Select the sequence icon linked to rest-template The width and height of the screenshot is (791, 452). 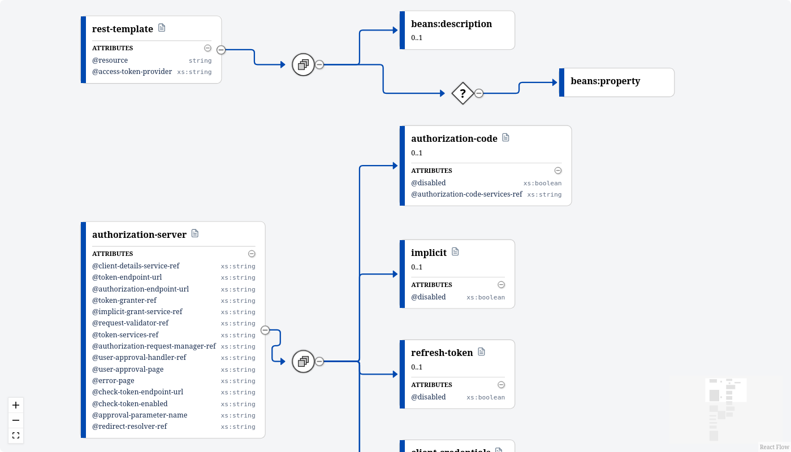point(303,64)
